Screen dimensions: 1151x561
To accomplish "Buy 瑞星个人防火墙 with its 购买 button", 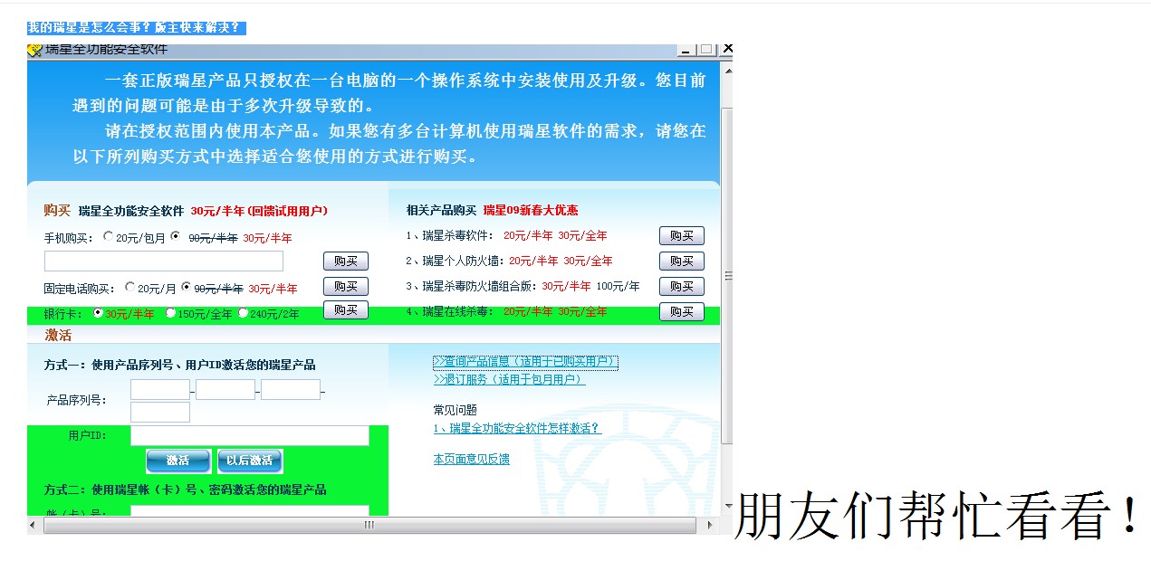I will pos(682,261).
